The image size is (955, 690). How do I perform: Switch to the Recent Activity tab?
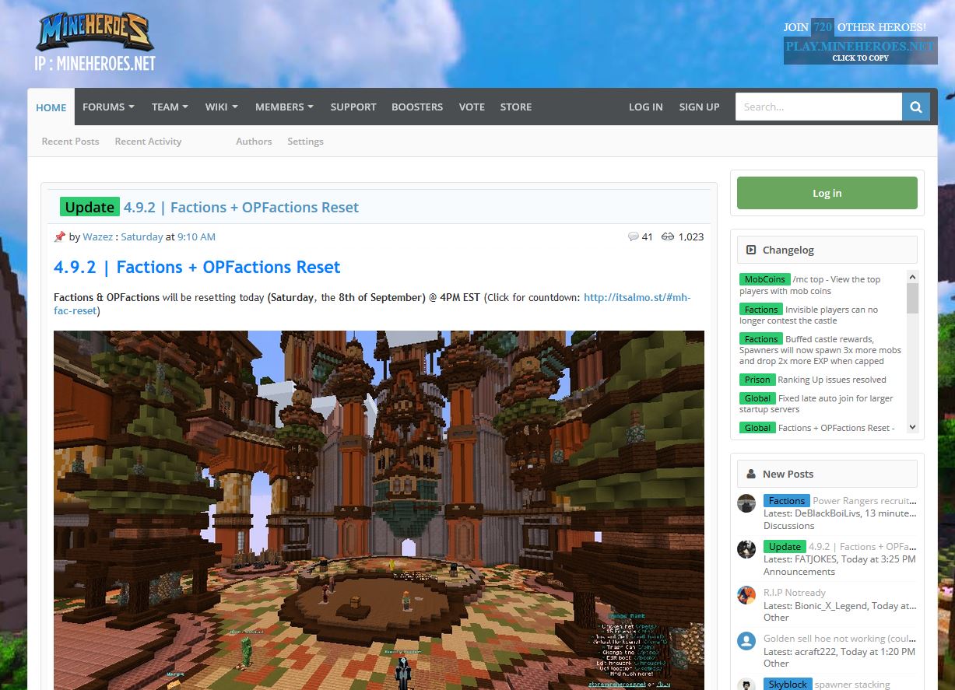tap(148, 142)
